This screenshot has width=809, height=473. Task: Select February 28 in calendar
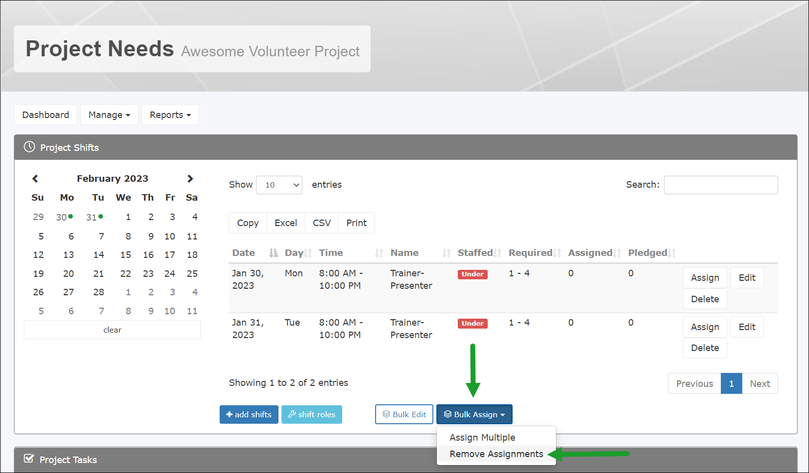coord(99,292)
